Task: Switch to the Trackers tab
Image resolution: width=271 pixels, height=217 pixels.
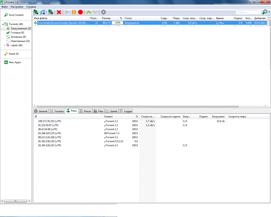Action: point(57,111)
